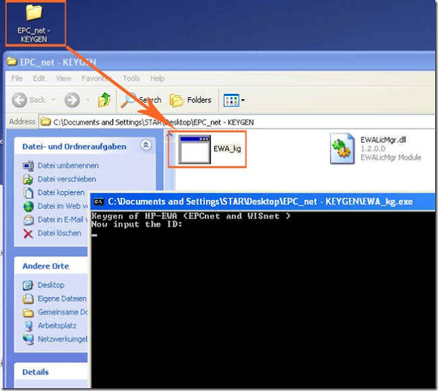Click Datei verschieben link
Screen dimensions: 438x391
(x=67, y=179)
